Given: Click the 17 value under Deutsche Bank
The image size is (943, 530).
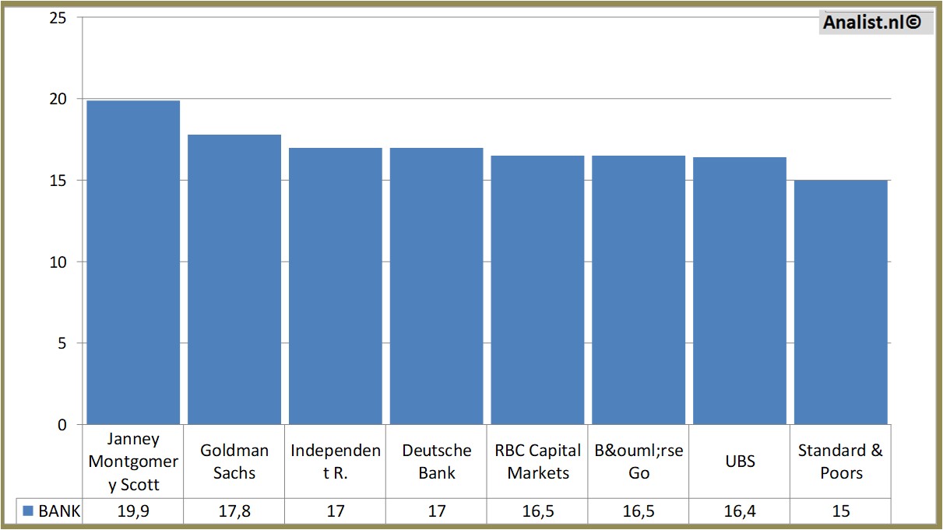Looking at the screenshot, I should (x=437, y=511).
